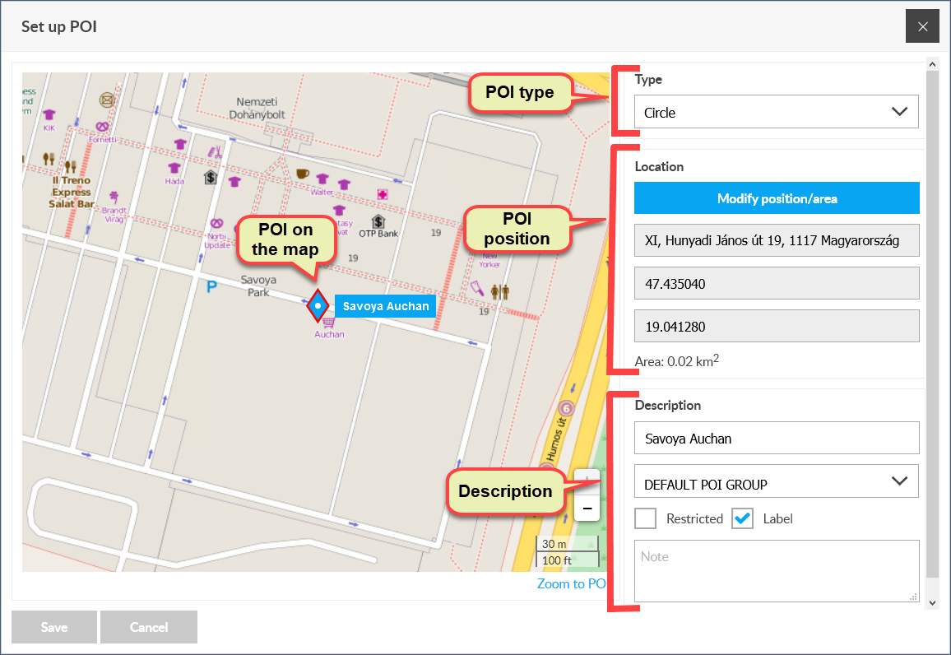The image size is (951, 655).
Task: Enable the Restricted checkbox
Action: tap(645, 518)
